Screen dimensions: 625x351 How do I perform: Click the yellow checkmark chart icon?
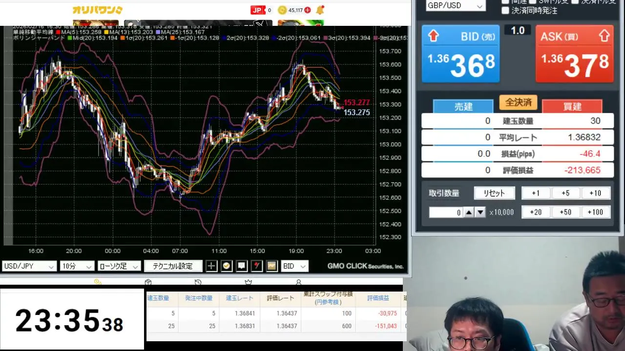tap(227, 266)
